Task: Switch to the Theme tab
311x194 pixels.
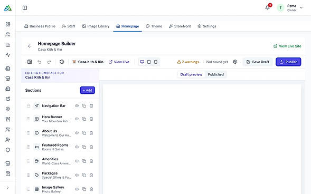Action: pos(154,26)
